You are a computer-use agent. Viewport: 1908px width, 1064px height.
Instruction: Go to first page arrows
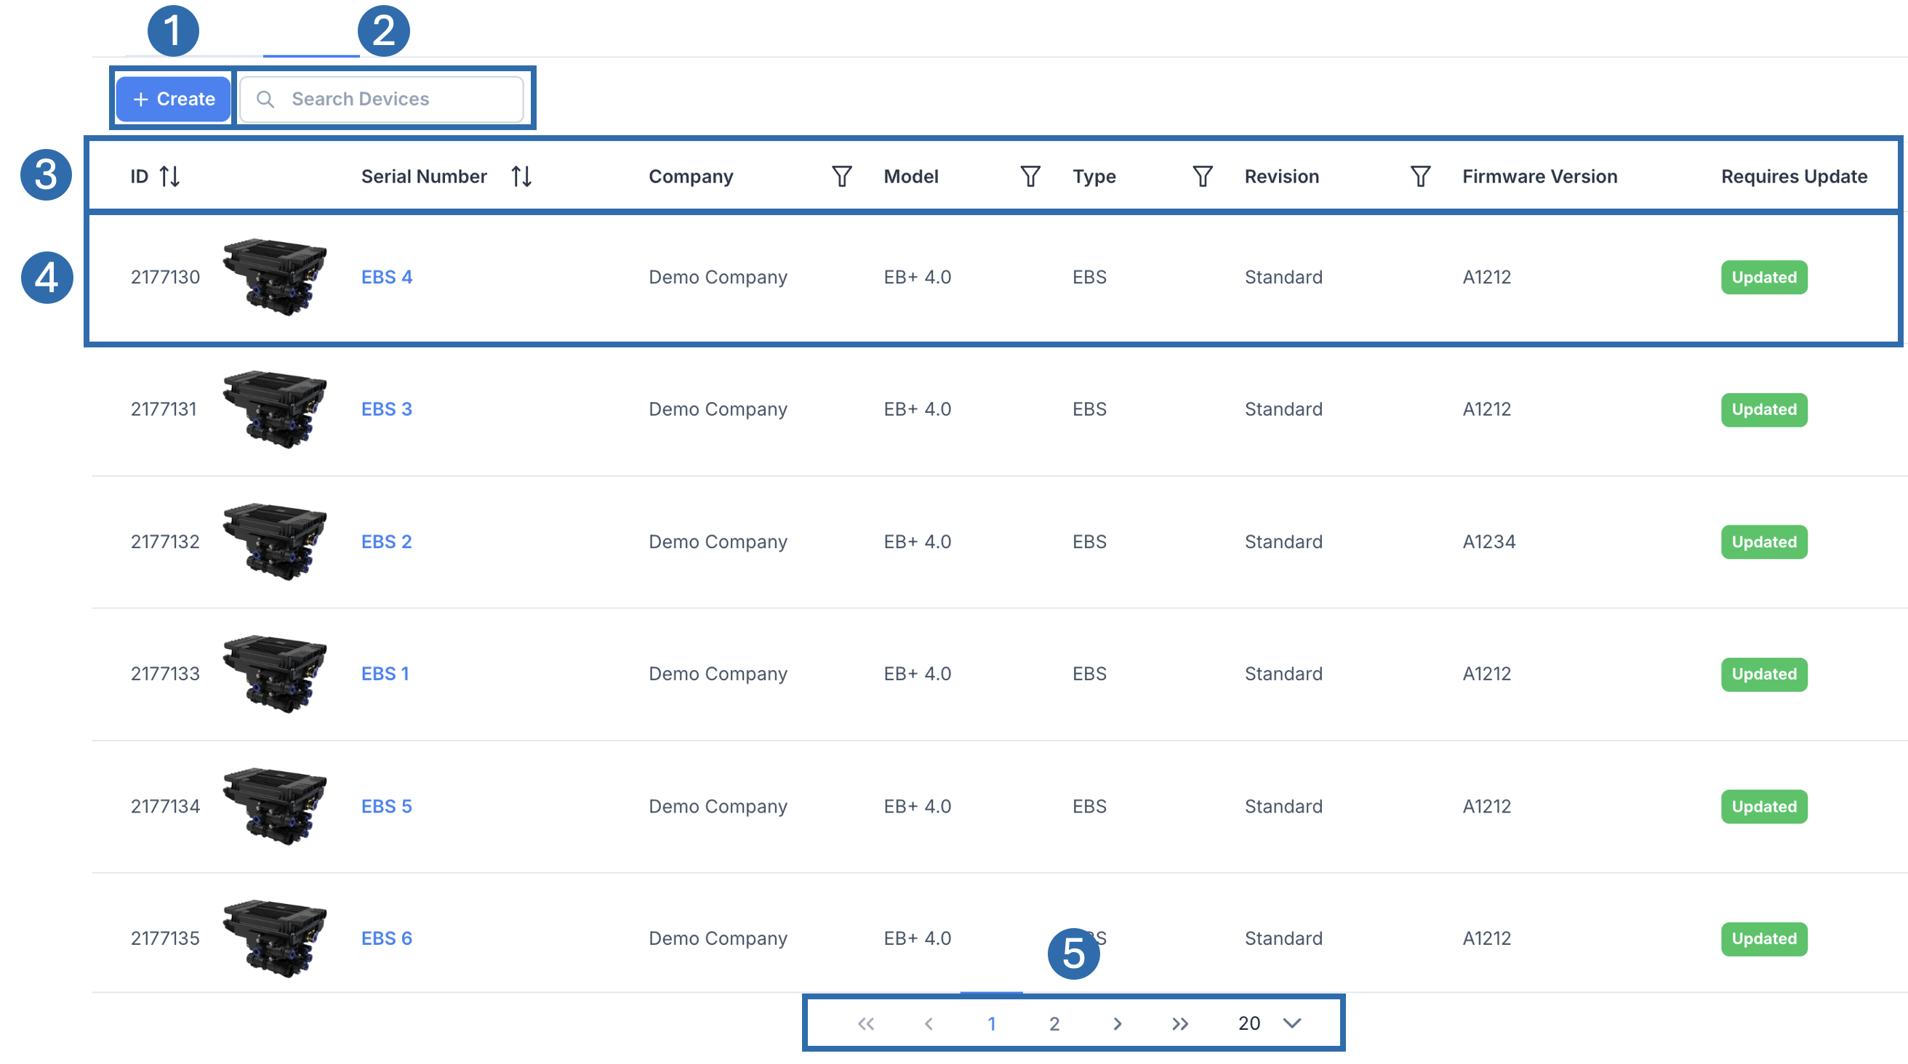865,1023
